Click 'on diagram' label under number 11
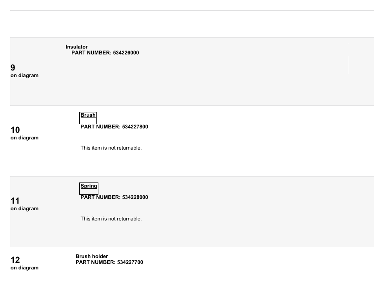 click(x=25, y=209)
